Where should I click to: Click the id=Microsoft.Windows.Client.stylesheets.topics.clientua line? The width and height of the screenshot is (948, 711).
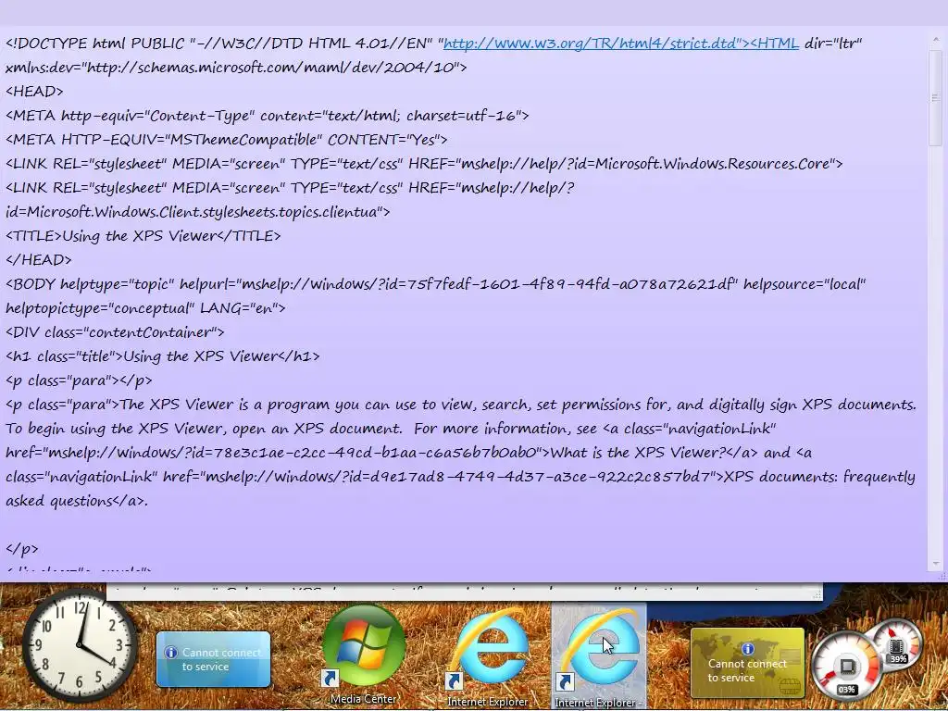point(198,212)
